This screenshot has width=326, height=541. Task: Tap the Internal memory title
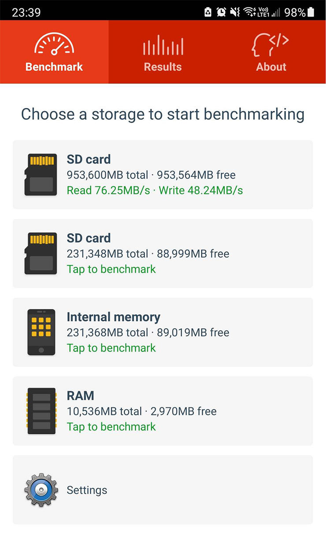pyautogui.click(x=113, y=317)
